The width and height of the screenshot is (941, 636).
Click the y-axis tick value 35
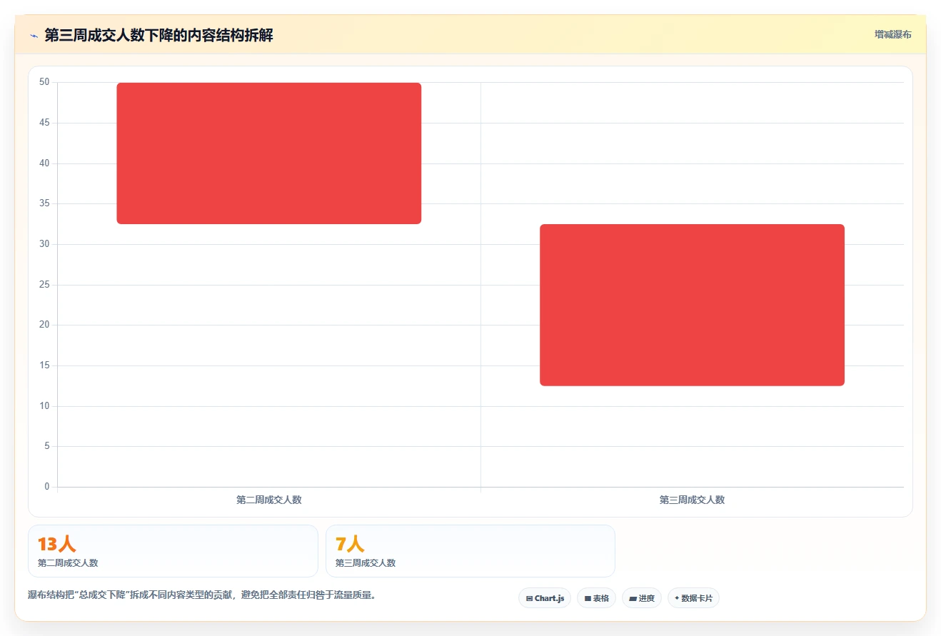pos(44,203)
